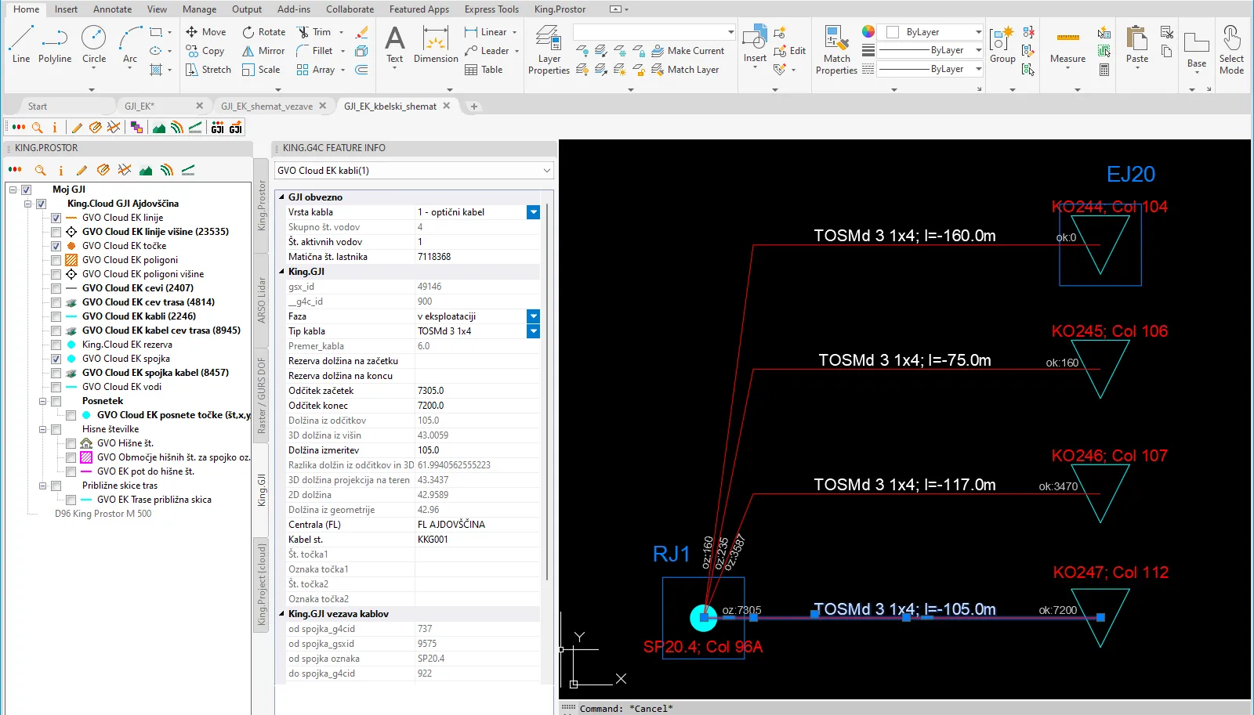Enable GVO Cloud EK kabli layer checkbox
1254x715 pixels.
point(56,316)
